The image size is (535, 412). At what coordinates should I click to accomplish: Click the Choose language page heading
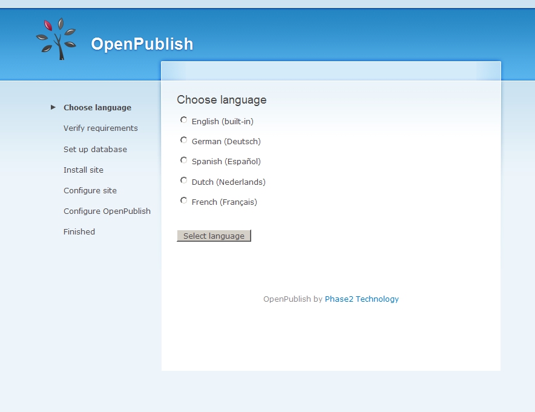point(222,100)
